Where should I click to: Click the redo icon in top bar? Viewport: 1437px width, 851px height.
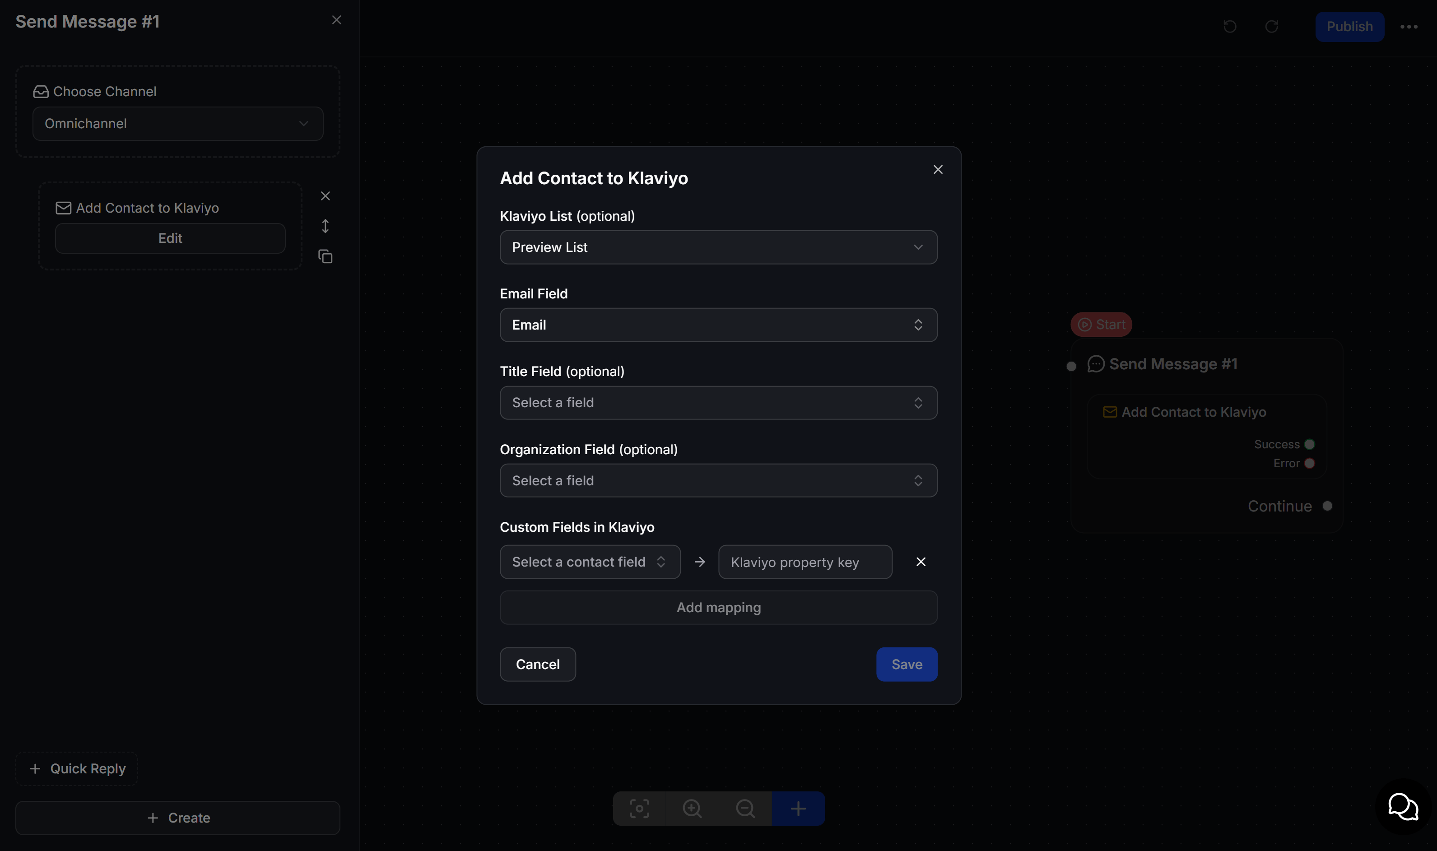(1271, 26)
